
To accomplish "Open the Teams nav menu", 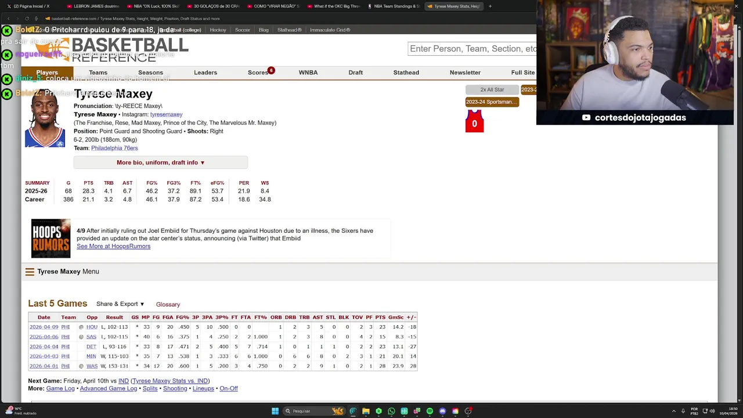I will [98, 73].
